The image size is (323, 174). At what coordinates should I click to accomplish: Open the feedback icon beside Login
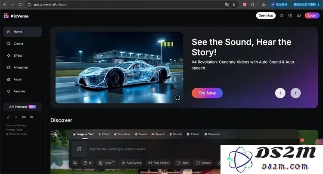pos(299,15)
